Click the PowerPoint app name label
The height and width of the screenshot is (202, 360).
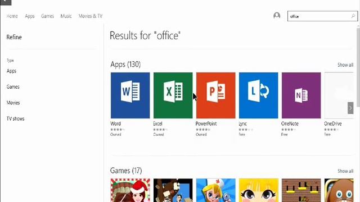(x=206, y=123)
